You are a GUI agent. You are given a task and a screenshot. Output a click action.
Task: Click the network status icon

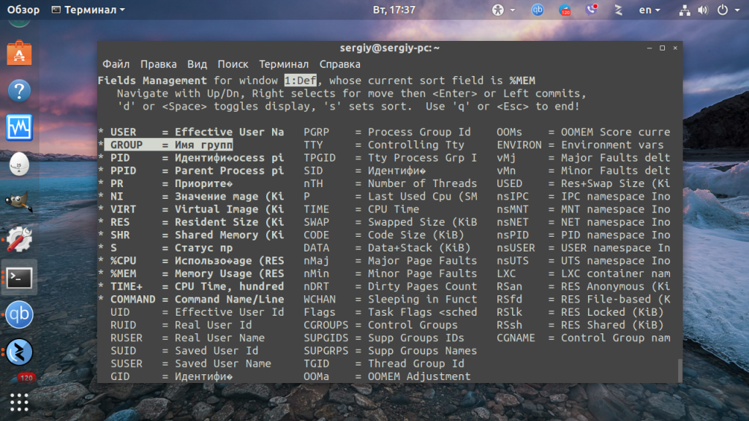[x=685, y=10]
